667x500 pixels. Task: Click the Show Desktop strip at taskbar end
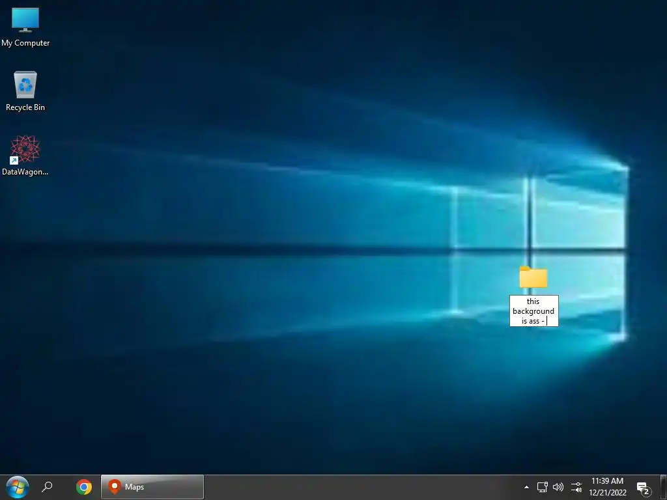pyautogui.click(x=664, y=487)
